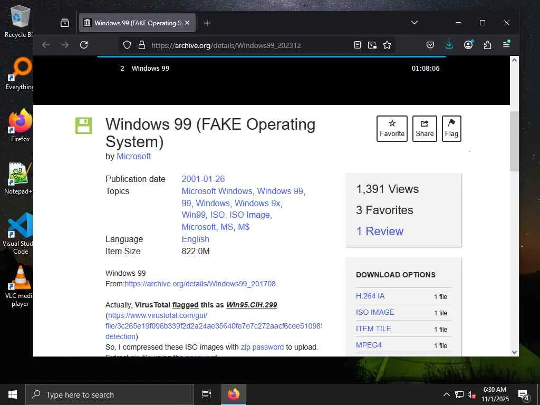Download MPEG4 option
This screenshot has height=405, width=540.
[369, 345]
